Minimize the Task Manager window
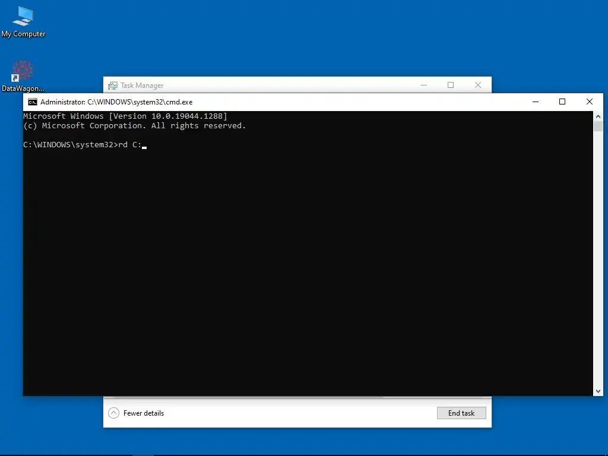This screenshot has width=608, height=456. [x=424, y=85]
